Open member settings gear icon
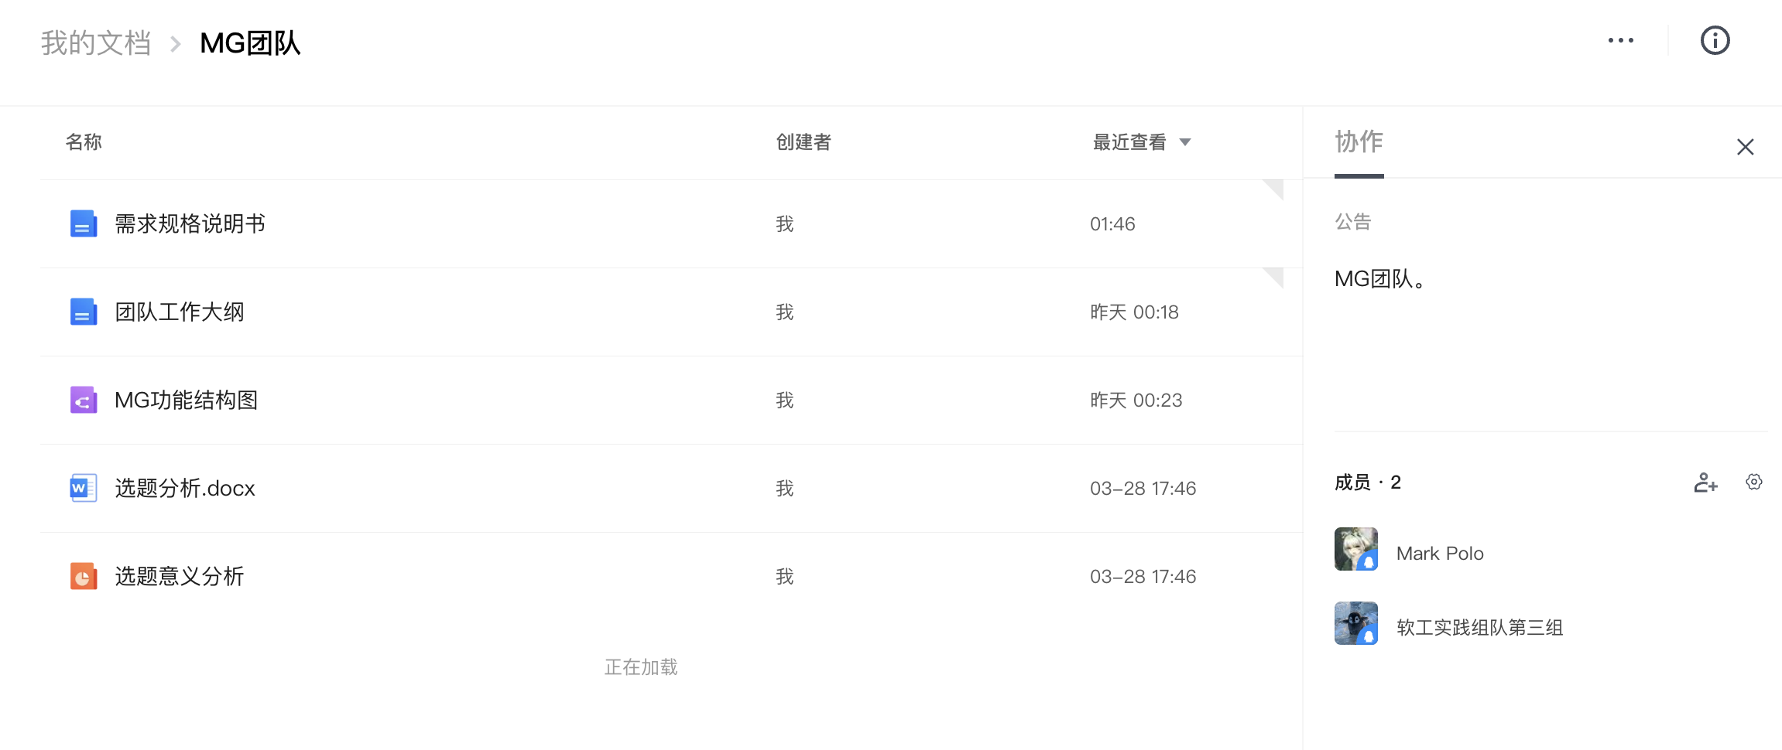Image resolution: width=1782 pixels, height=750 pixels. [1754, 482]
